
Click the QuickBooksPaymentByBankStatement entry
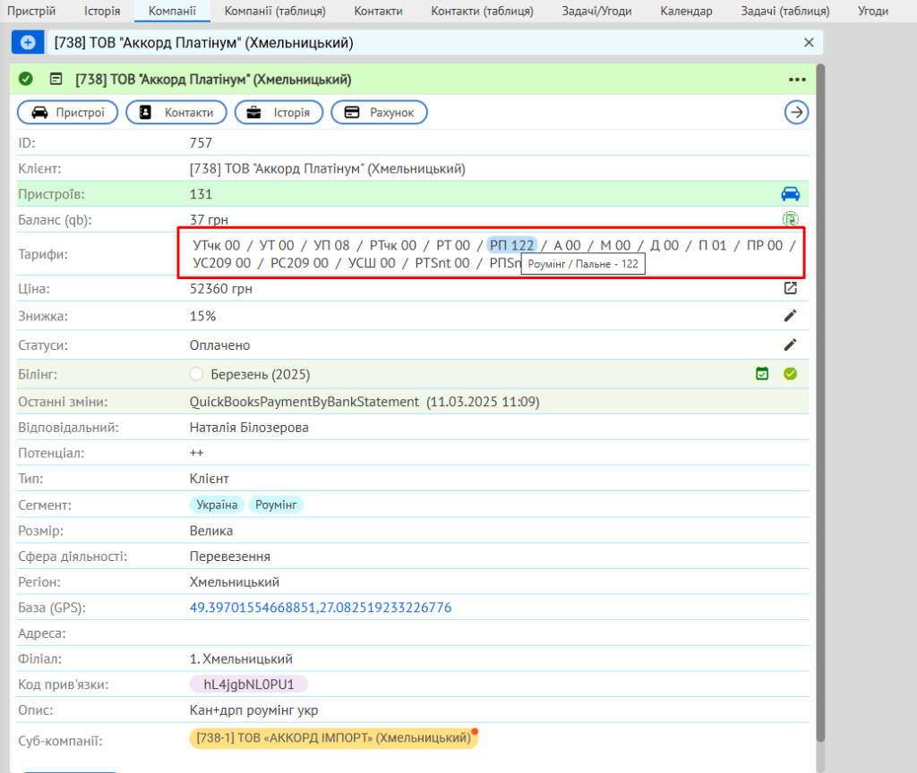point(304,402)
